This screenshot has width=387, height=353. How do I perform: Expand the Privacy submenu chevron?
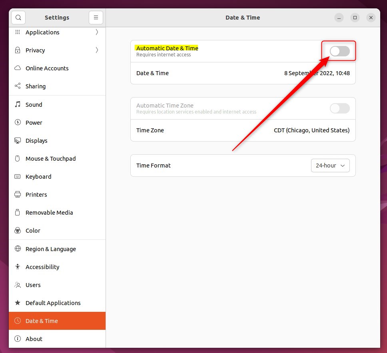tap(97, 50)
